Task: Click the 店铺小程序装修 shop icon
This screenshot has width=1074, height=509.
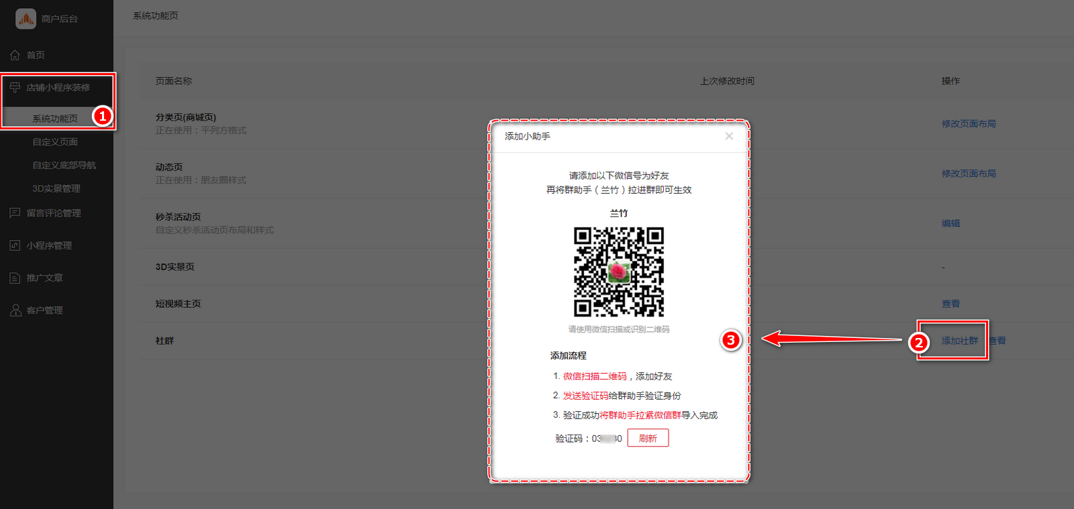Action: click(x=15, y=87)
